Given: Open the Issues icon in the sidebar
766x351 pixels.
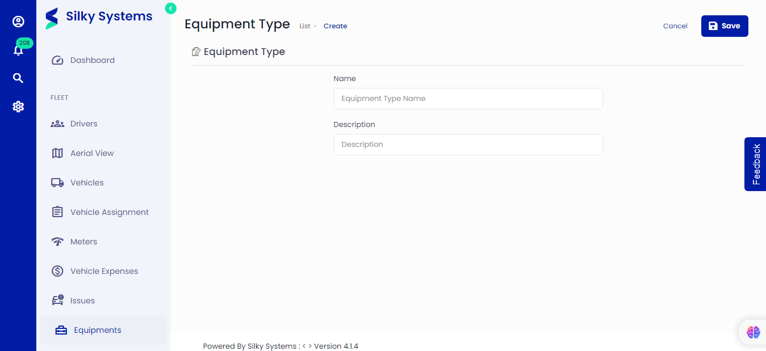Looking at the screenshot, I should coord(57,300).
